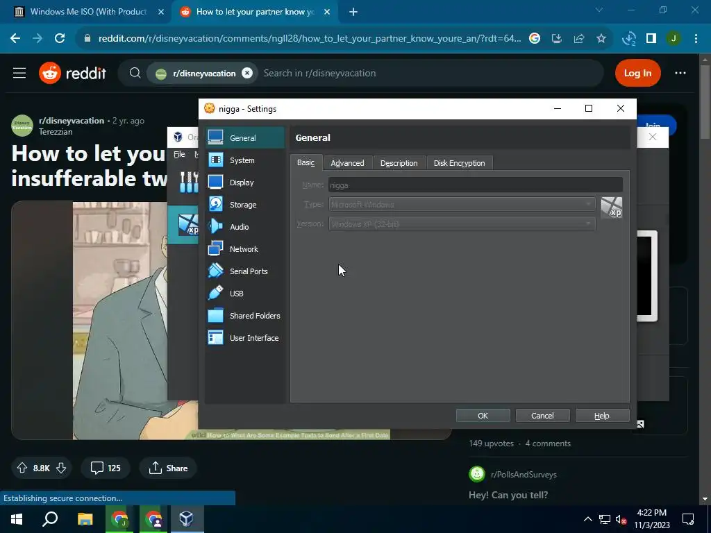Click the Name field in settings
This screenshot has height=533, width=711.
(475, 185)
